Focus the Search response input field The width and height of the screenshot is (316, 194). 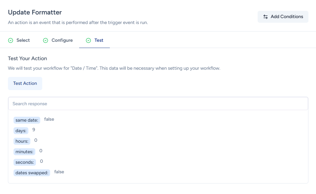tap(158, 104)
